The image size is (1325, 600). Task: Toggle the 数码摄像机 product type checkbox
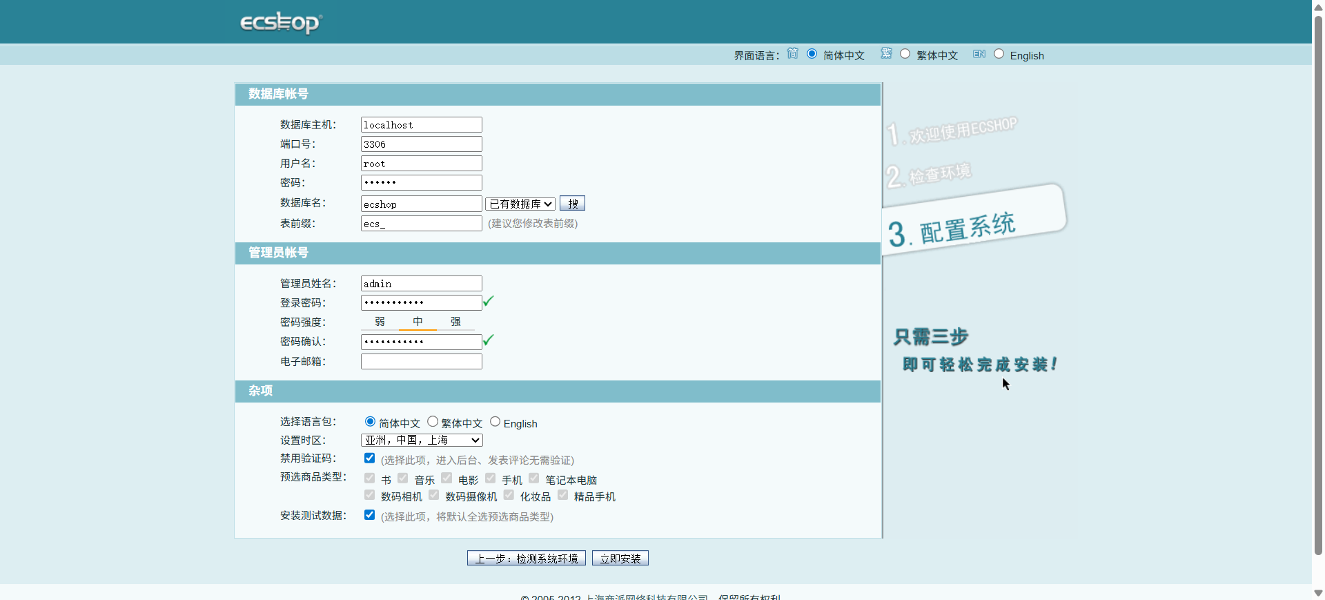[434, 495]
